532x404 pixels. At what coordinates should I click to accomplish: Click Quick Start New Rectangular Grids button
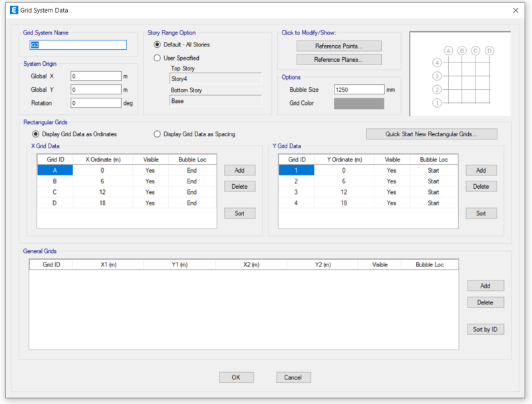tap(432, 134)
